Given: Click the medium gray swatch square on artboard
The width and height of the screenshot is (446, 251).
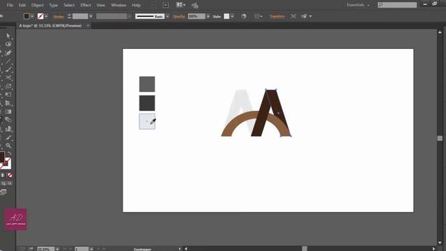Looking at the screenshot, I should (147, 84).
